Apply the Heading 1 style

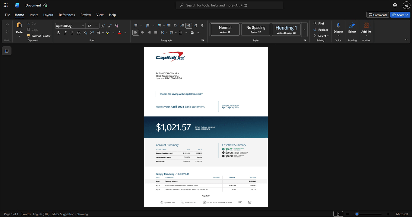[286, 29]
